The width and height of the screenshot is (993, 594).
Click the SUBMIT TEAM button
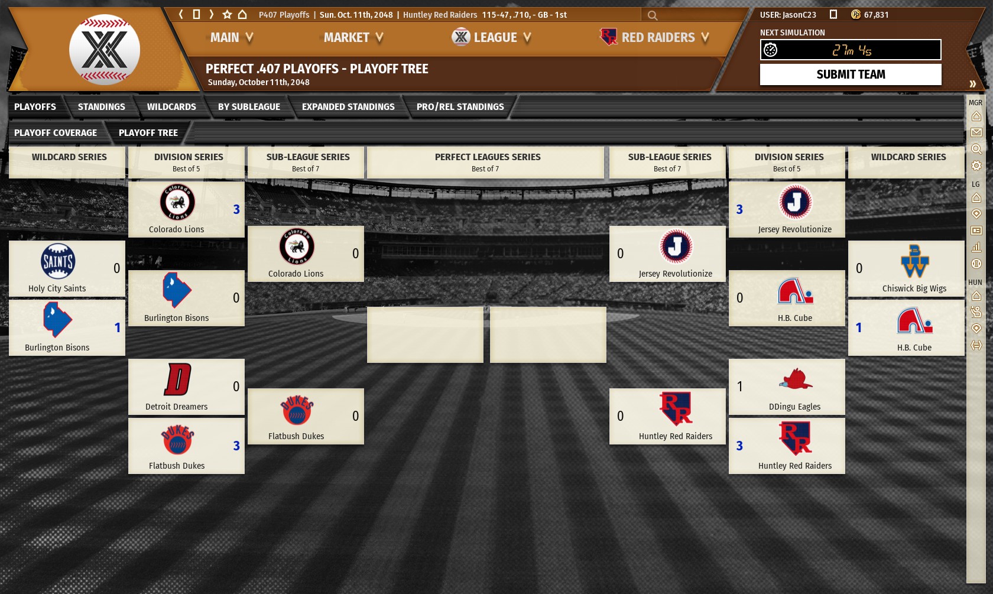pyautogui.click(x=851, y=74)
